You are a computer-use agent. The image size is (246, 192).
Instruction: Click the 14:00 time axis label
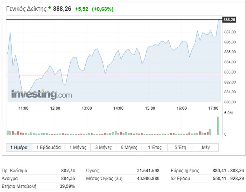point(118,108)
